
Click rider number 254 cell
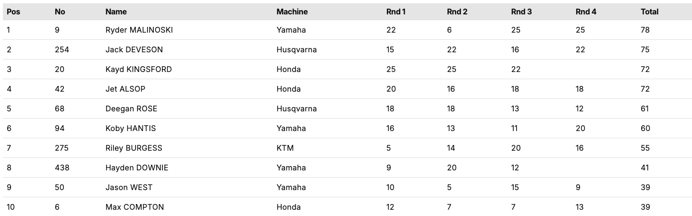click(x=62, y=49)
